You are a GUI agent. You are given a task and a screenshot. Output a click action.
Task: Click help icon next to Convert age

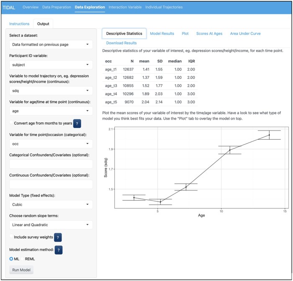(x=77, y=123)
